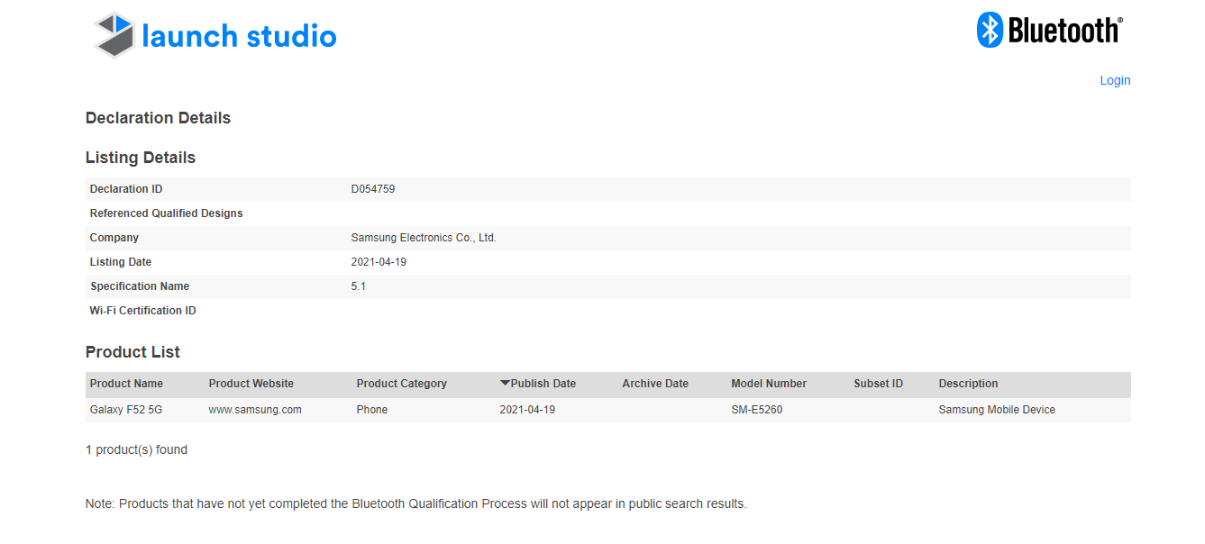Image resolution: width=1205 pixels, height=544 pixels.
Task: Select publish date 2021-04-19 in product row
Action: coord(527,410)
